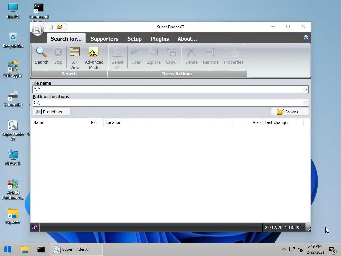Open the Setup tab
The width and height of the screenshot is (341, 256).
[134, 39]
